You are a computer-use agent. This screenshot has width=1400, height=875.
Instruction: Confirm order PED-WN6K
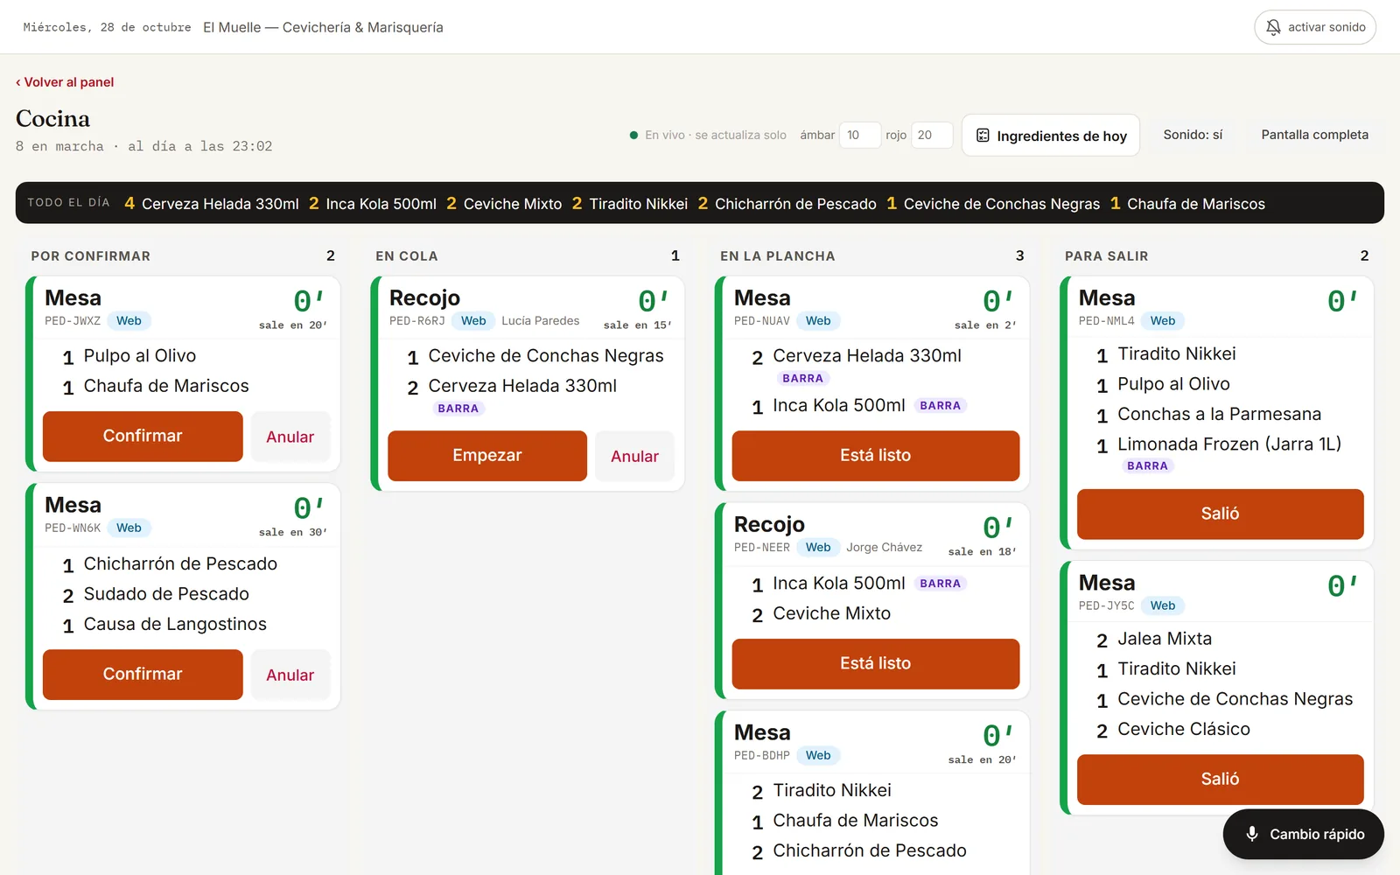[143, 674]
